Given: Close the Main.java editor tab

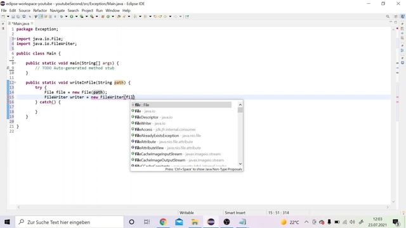Looking at the screenshot, I should pyautogui.click(x=32, y=23).
